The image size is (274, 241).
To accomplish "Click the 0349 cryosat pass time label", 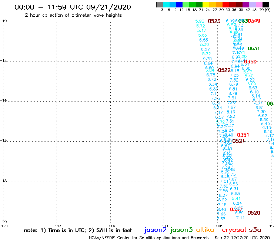I will (254, 21).
